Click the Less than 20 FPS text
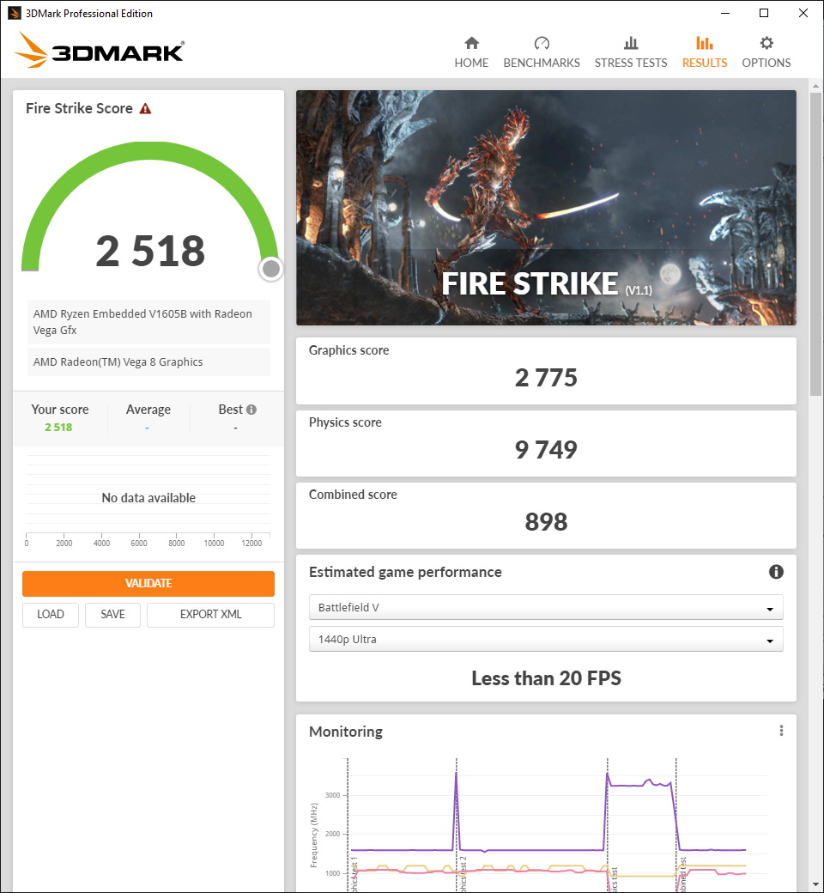 pyautogui.click(x=546, y=678)
